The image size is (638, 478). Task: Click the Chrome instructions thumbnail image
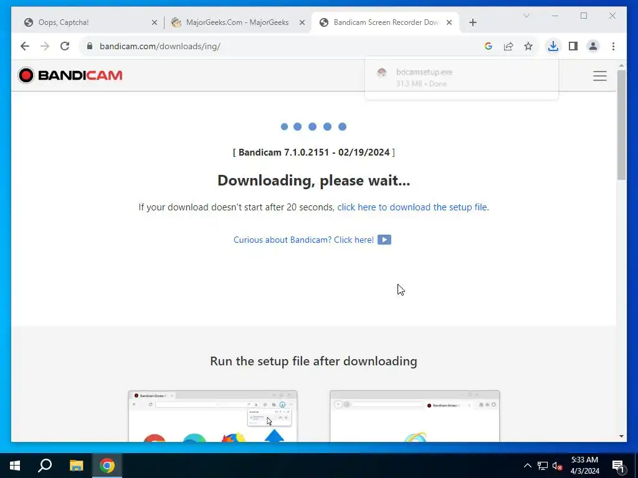(212, 416)
